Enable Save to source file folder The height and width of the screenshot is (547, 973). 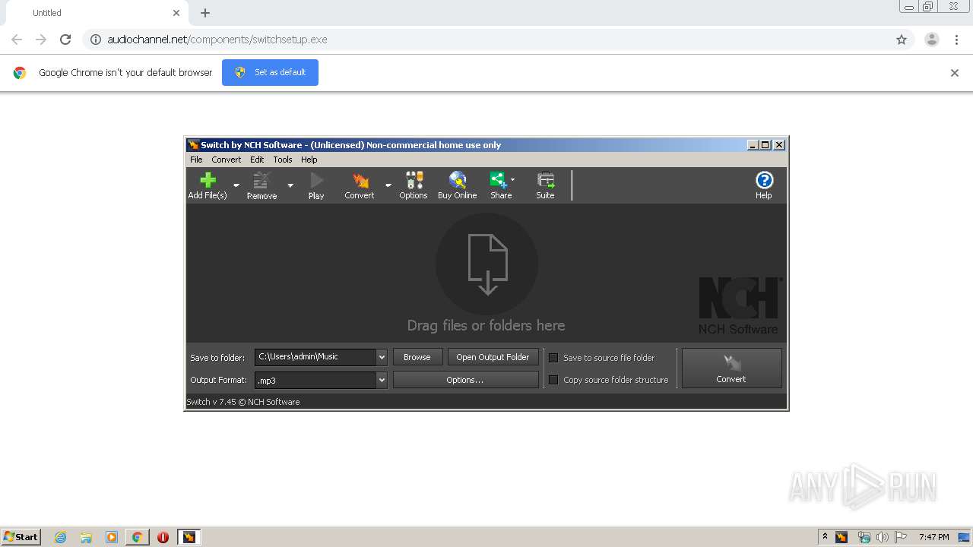click(553, 358)
